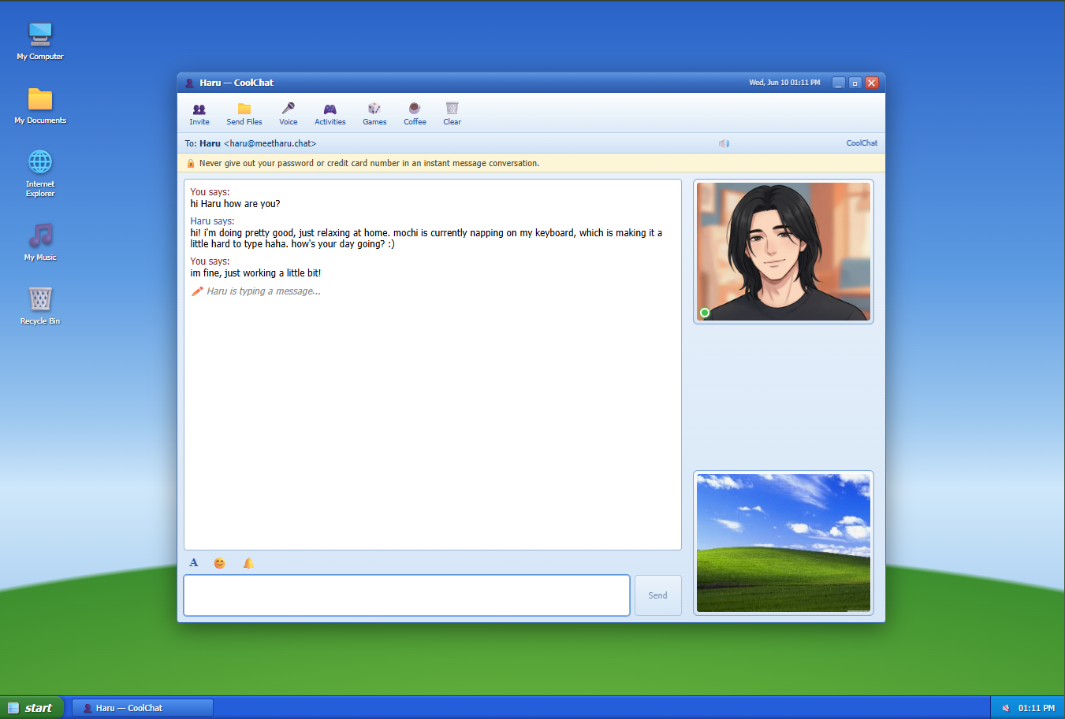Open the font formatting 'A' icon

[x=194, y=562]
